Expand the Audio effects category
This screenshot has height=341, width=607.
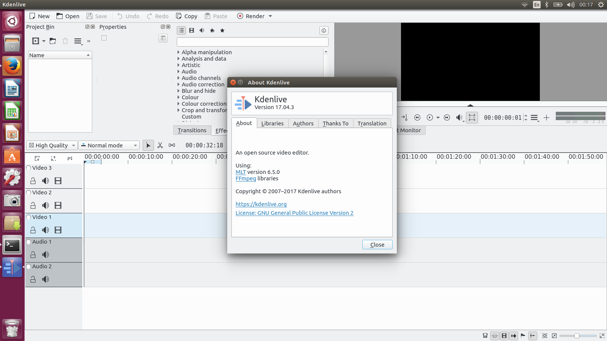pos(178,72)
